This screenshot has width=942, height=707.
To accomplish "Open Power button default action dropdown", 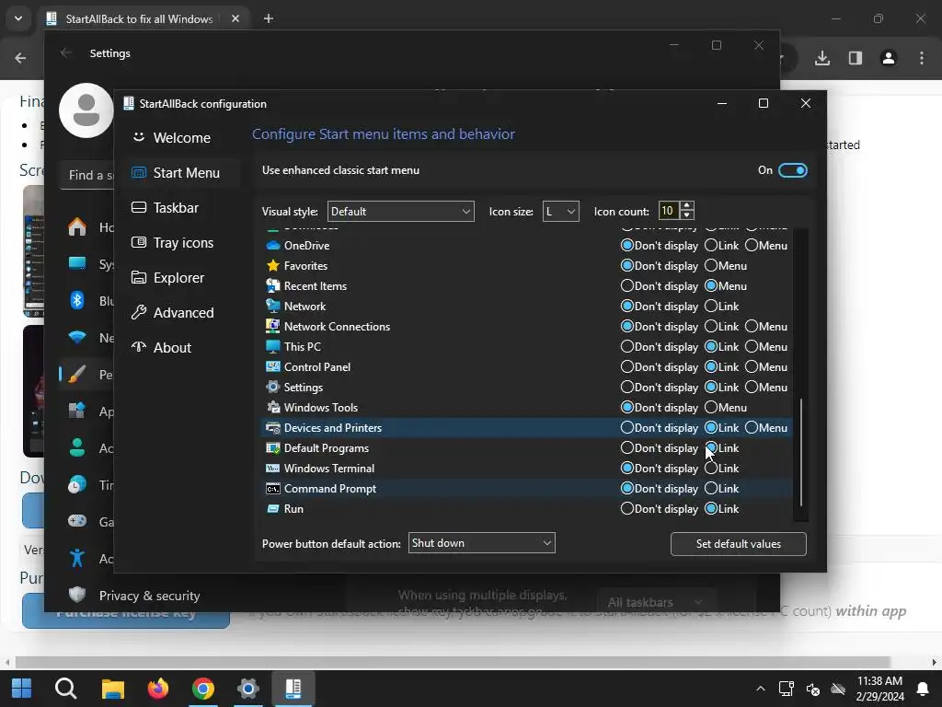I will pyautogui.click(x=482, y=543).
